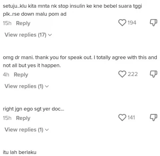This screenshot has width=160, height=156.
Task: Click the 222 like count
Action: (133, 74)
